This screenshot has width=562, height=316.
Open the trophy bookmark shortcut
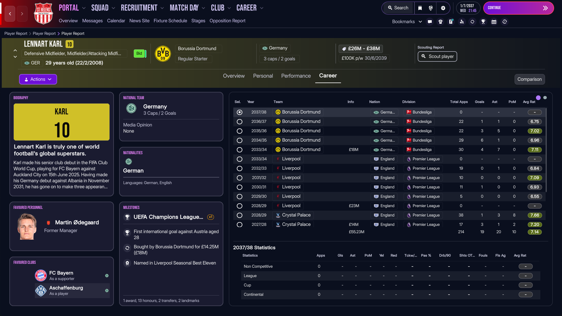[x=483, y=22]
